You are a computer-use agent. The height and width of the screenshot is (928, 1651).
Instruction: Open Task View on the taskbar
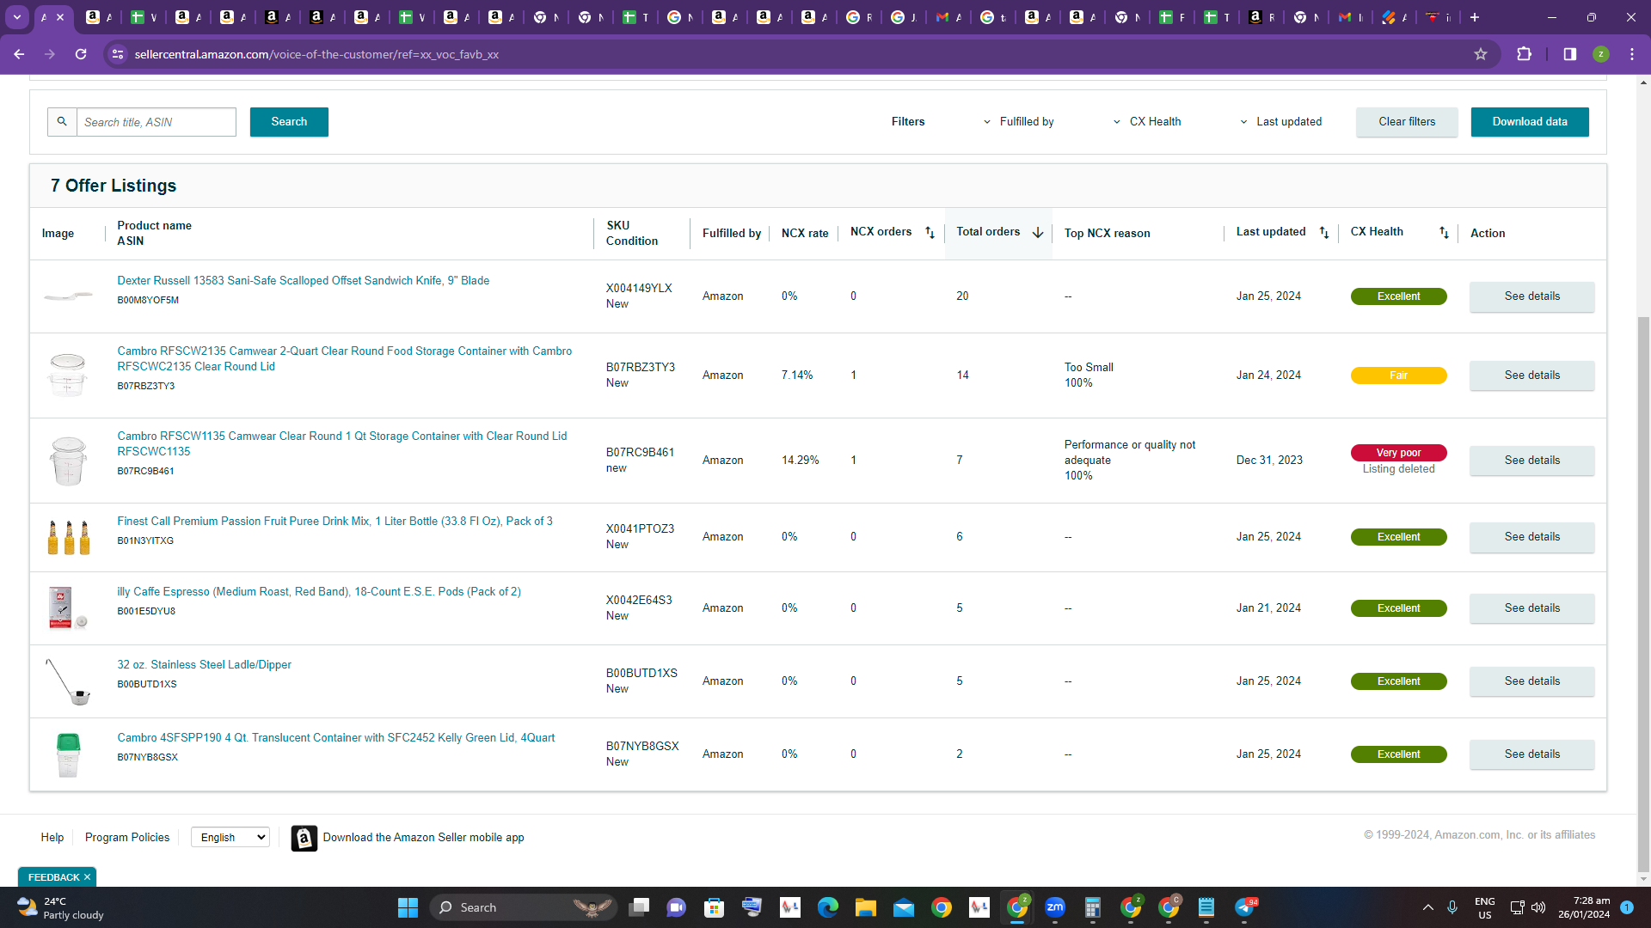639,907
